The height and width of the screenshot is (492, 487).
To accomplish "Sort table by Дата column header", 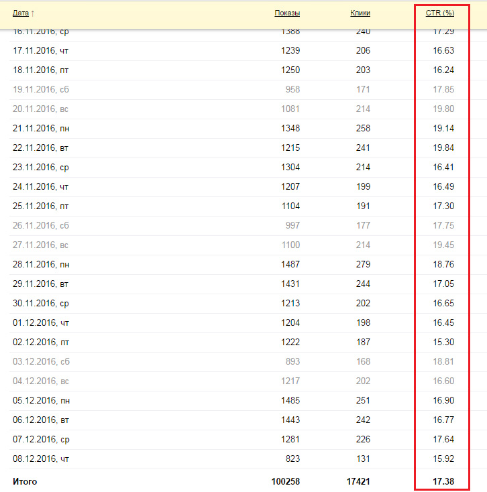I will 20,13.
